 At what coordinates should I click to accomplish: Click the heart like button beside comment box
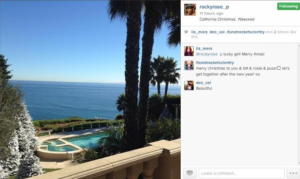pyautogui.click(x=190, y=173)
